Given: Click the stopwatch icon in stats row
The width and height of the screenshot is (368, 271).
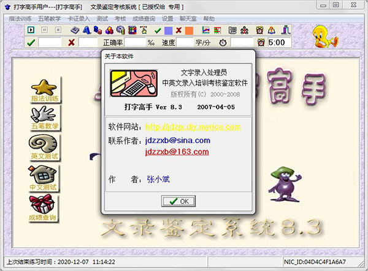Looking at the screenshot, I should click(x=223, y=43).
